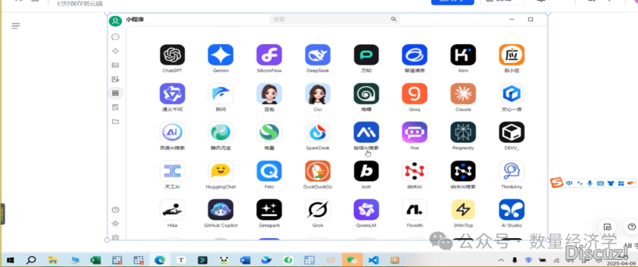Open the Flowith app
The height and width of the screenshot is (267, 638).
click(x=415, y=210)
